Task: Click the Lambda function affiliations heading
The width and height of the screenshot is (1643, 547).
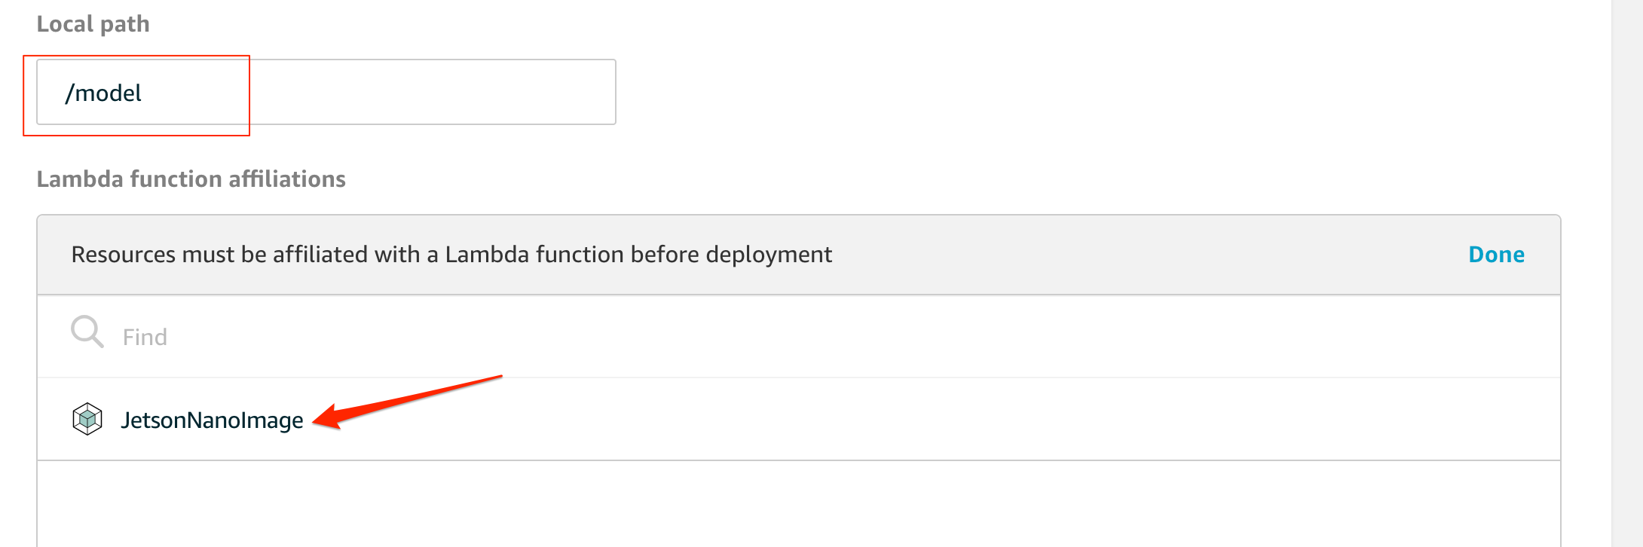Action: [x=191, y=179]
